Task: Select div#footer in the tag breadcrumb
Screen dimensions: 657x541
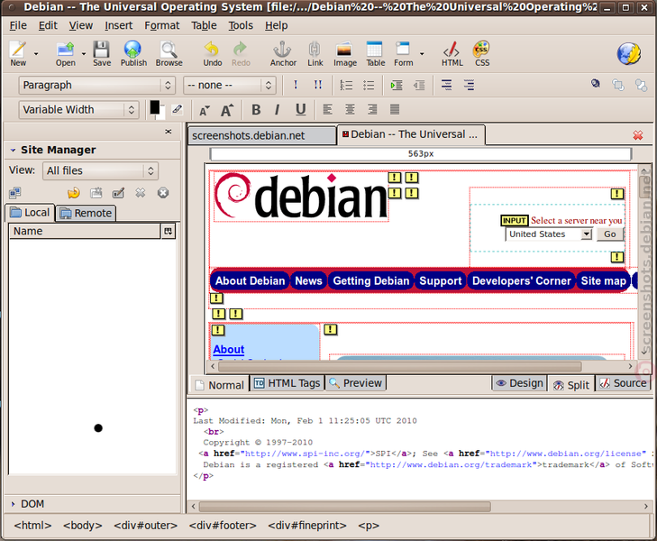Action: coord(223,526)
